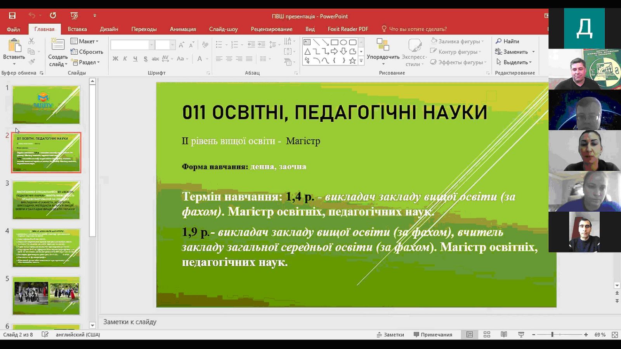This screenshot has width=621, height=349.
Task: Switch to the Дизайн tab
Action: (109, 29)
